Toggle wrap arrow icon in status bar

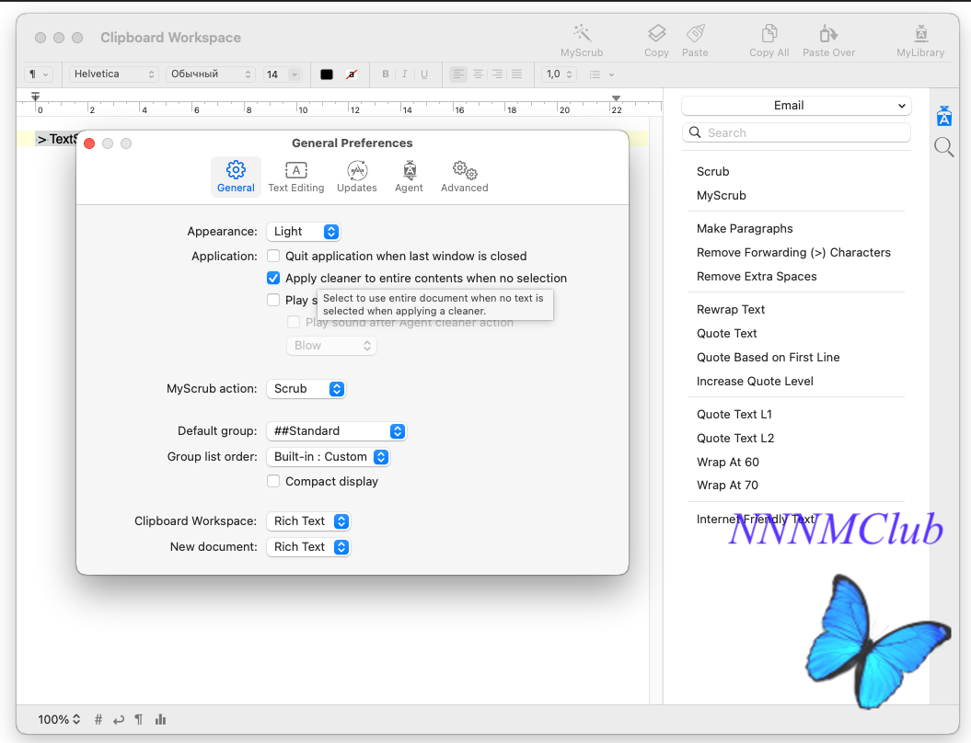[x=119, y=719]
